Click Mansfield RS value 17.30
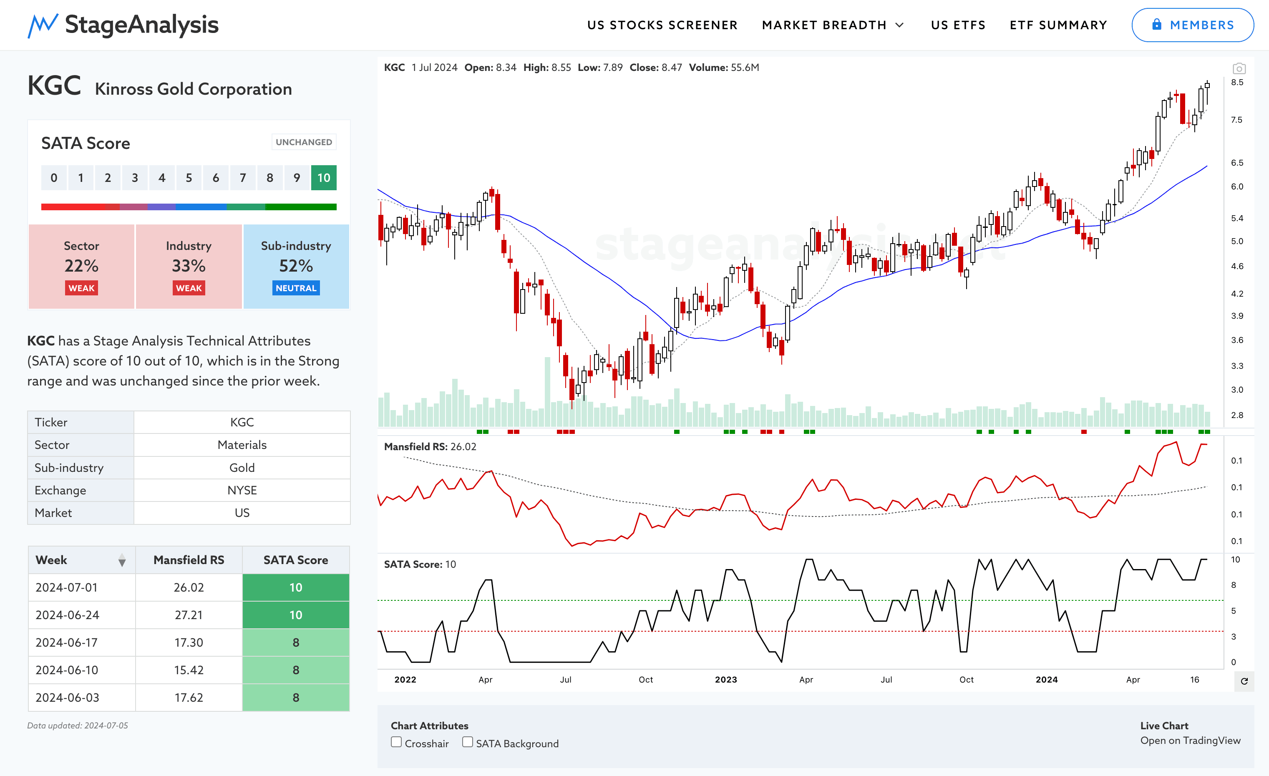 tap(189, 642)
